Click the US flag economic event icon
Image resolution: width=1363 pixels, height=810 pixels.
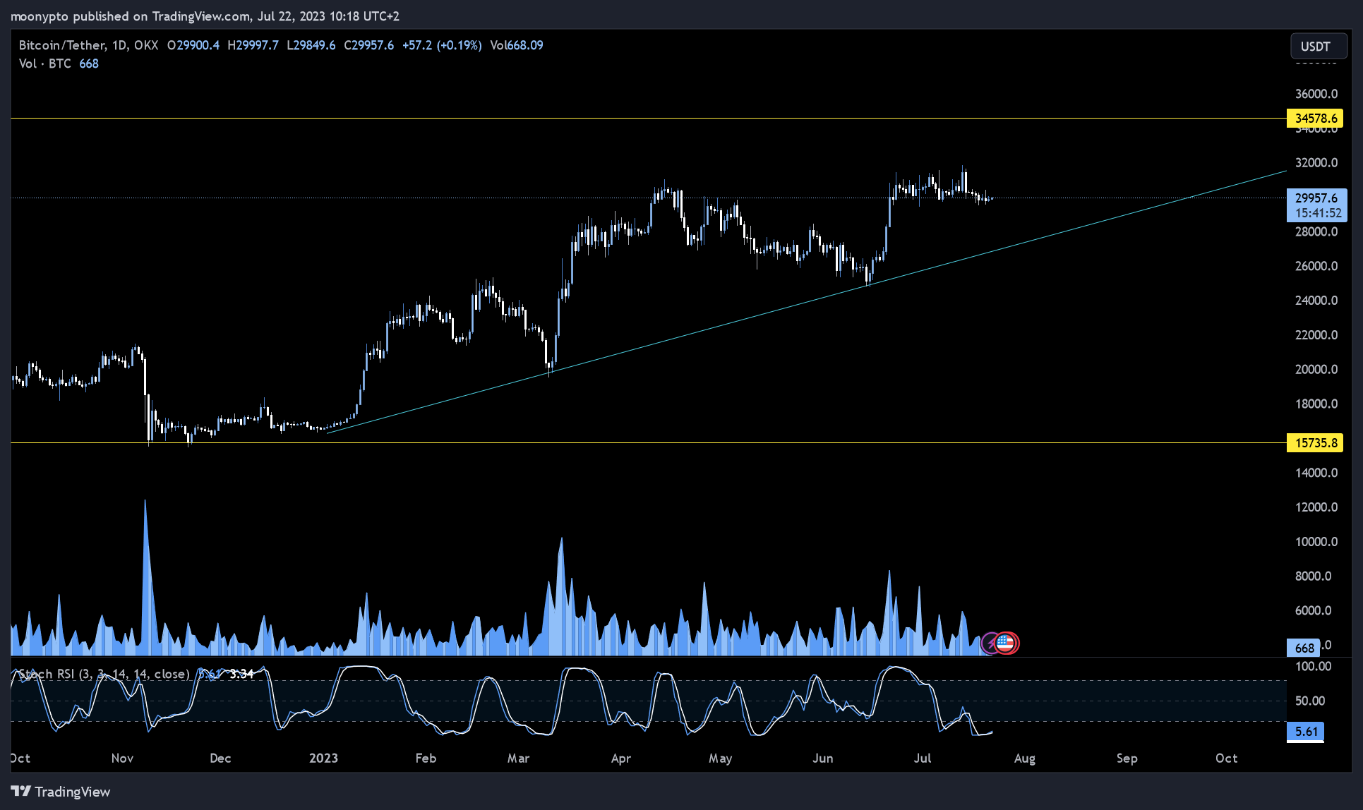(x=1006, y=643)
